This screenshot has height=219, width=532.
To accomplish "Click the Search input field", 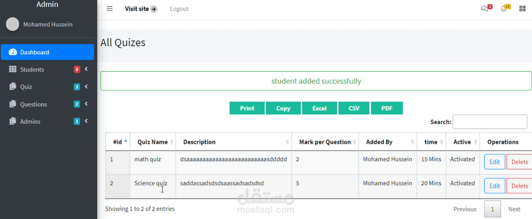I will (490, 122).
